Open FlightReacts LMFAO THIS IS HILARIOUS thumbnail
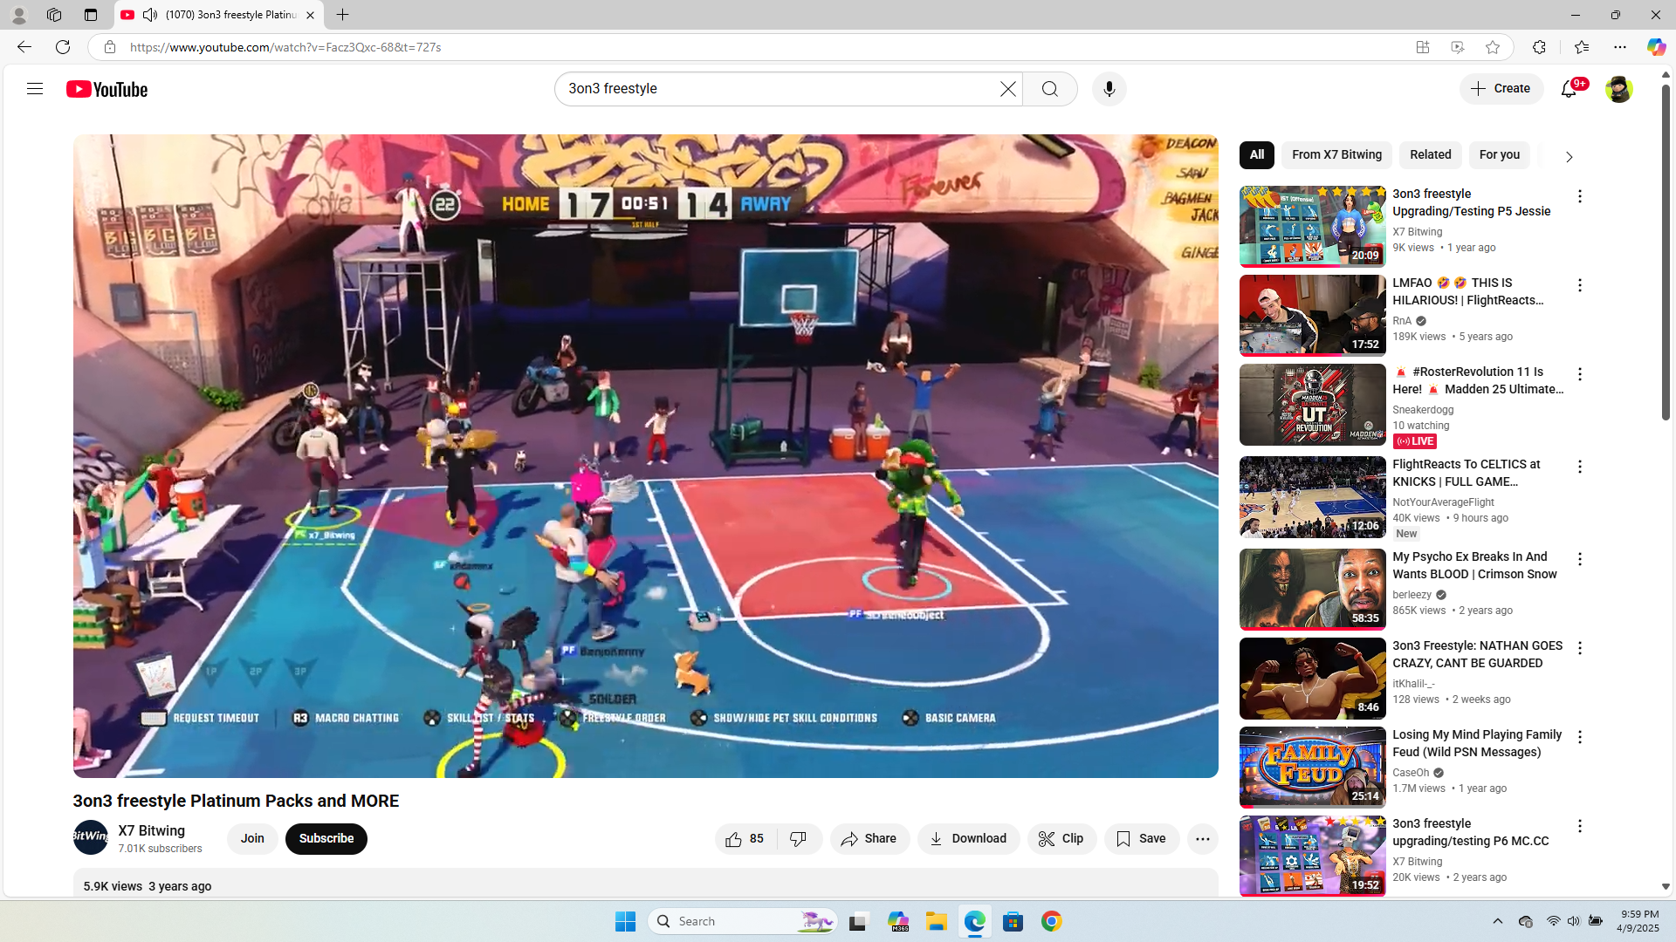The image size is (1676, 942). tap(1313, 316)
